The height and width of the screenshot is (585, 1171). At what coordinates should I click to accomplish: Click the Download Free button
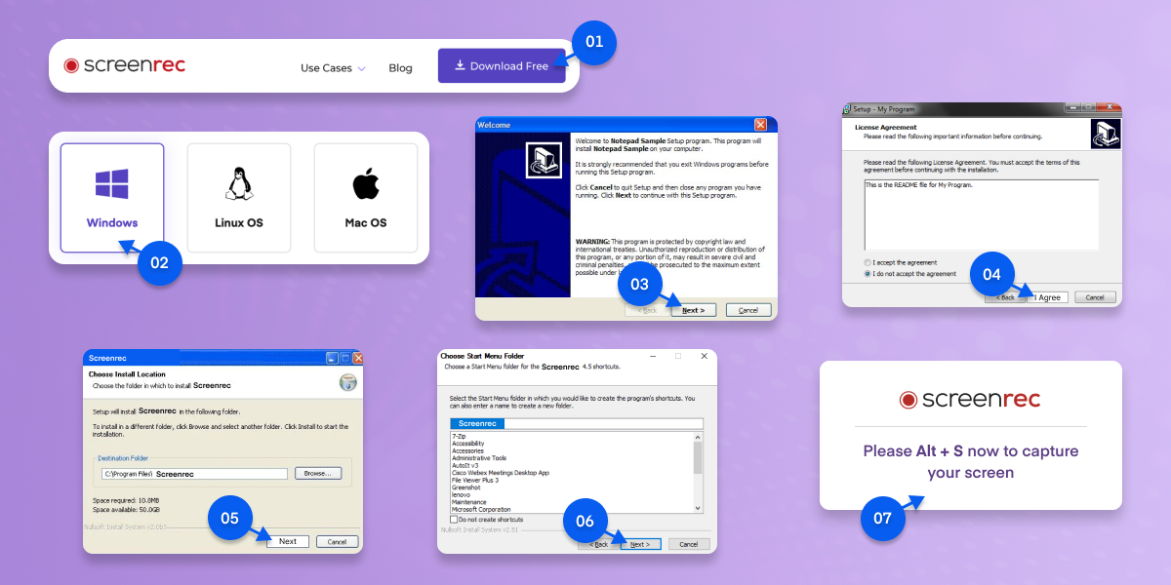[502, 66]
